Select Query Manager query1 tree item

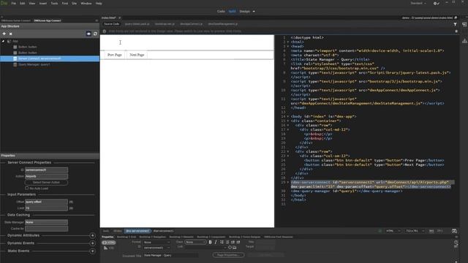(x=34, y=64)
